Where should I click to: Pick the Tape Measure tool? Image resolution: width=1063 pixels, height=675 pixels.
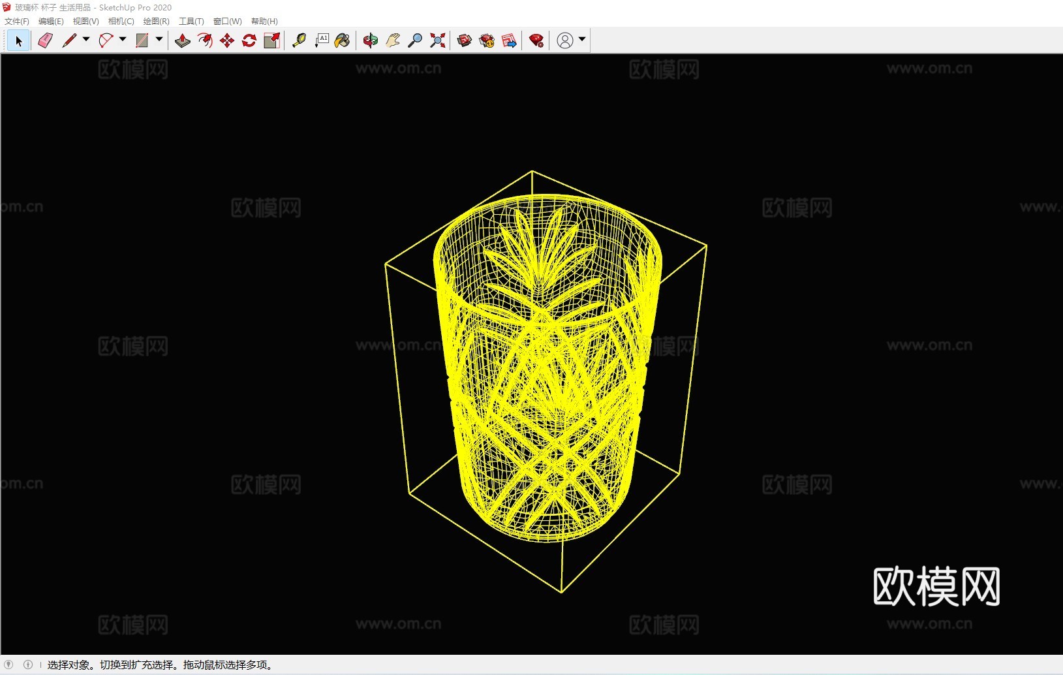pos(299,40)
